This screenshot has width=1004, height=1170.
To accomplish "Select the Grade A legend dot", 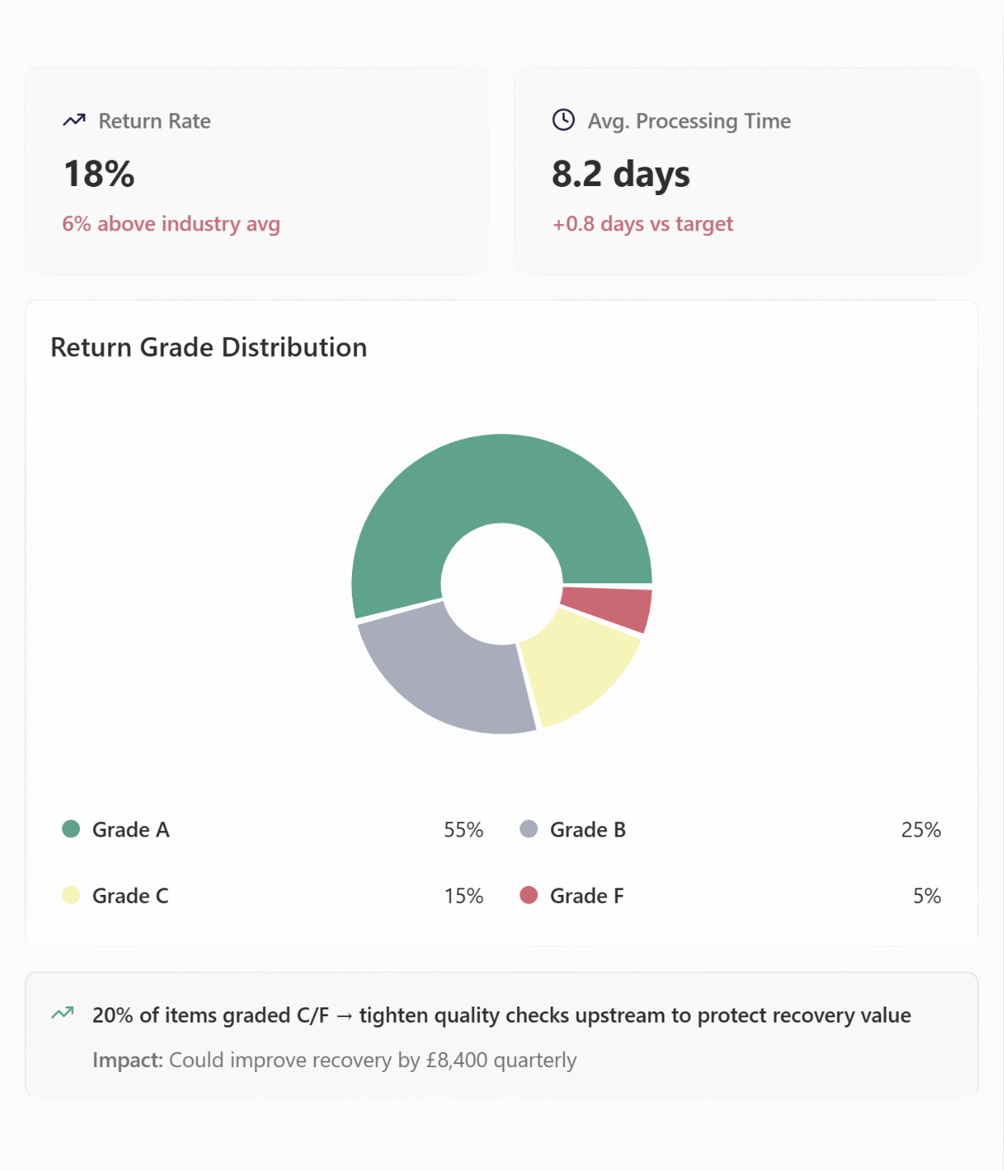I will point(71,829).
